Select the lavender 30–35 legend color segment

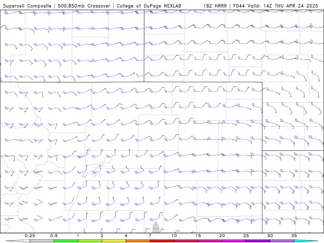[x=282, y=241]
